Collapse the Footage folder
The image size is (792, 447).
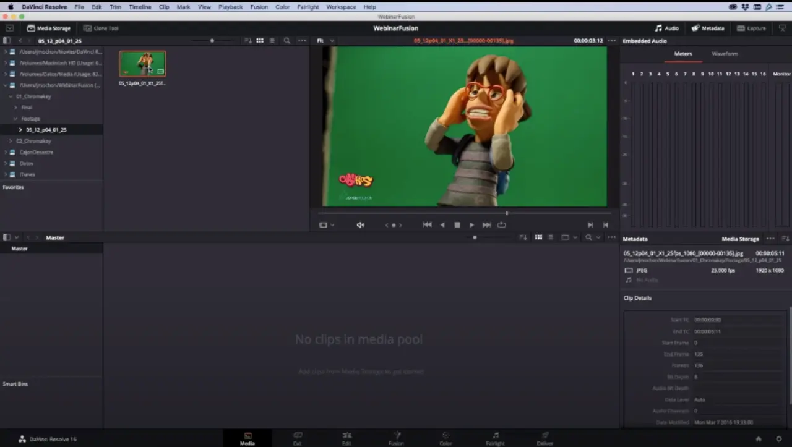tap(15, 119)
